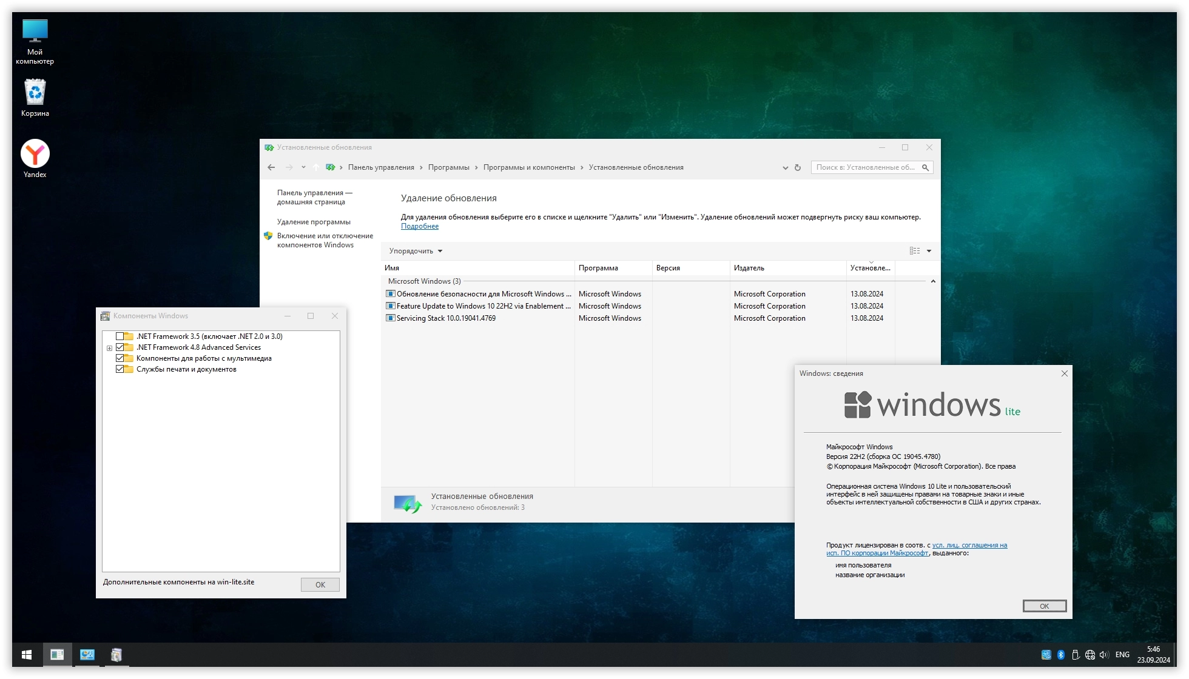This screenshot has width=1189, height=679.
Task: Click the back arrow in navigation bar
Action: (x=271, y=168)
